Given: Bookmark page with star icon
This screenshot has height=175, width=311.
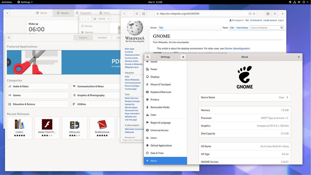Looking at the screenshot, I should coord(254,14).
